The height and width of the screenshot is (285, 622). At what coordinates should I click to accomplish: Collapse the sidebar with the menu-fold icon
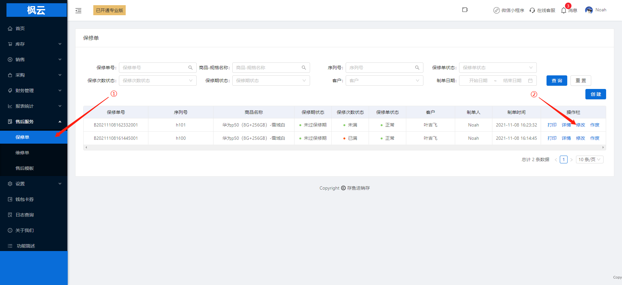coord(78,11)
